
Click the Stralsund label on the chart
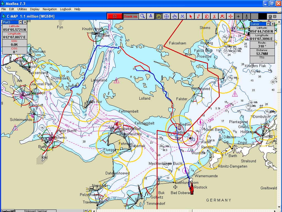pyautogui.click(x=248, y=161)
